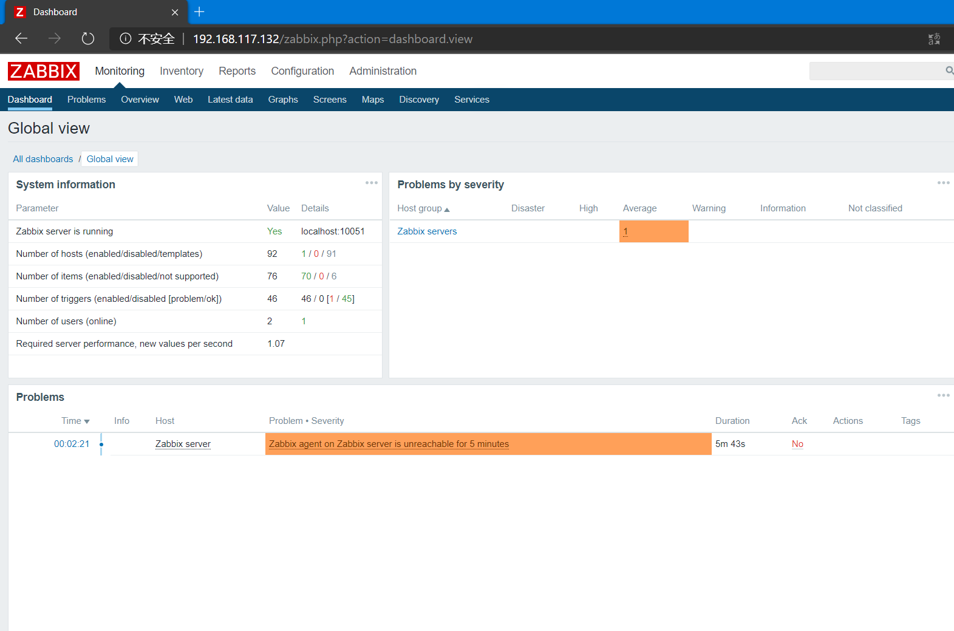
Task: Sort problems by Time column
Action: [75, 421]
